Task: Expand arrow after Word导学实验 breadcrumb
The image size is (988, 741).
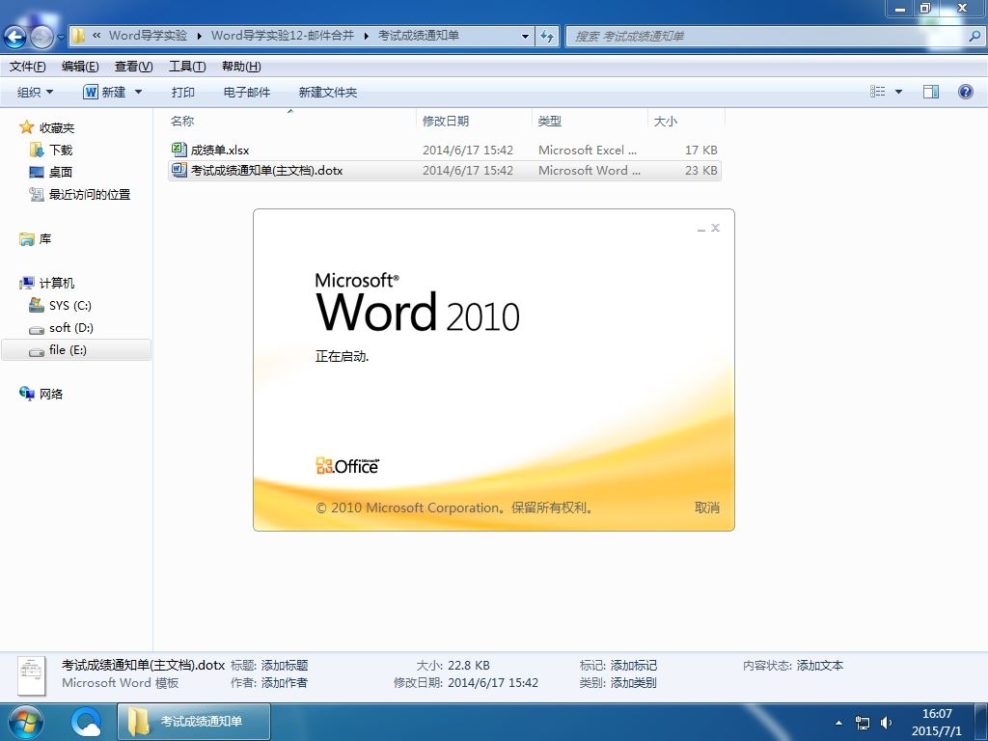Action: pos(199,36)
